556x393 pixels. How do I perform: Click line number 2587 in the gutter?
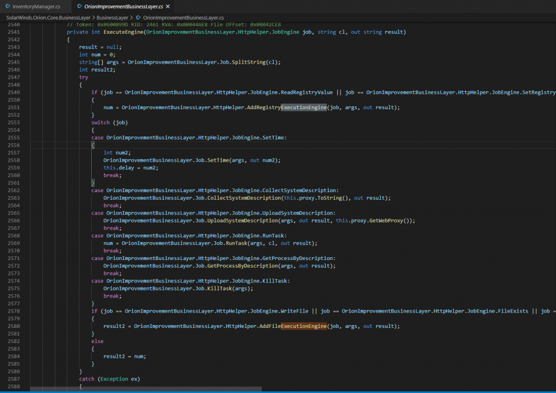pos(14,379)
